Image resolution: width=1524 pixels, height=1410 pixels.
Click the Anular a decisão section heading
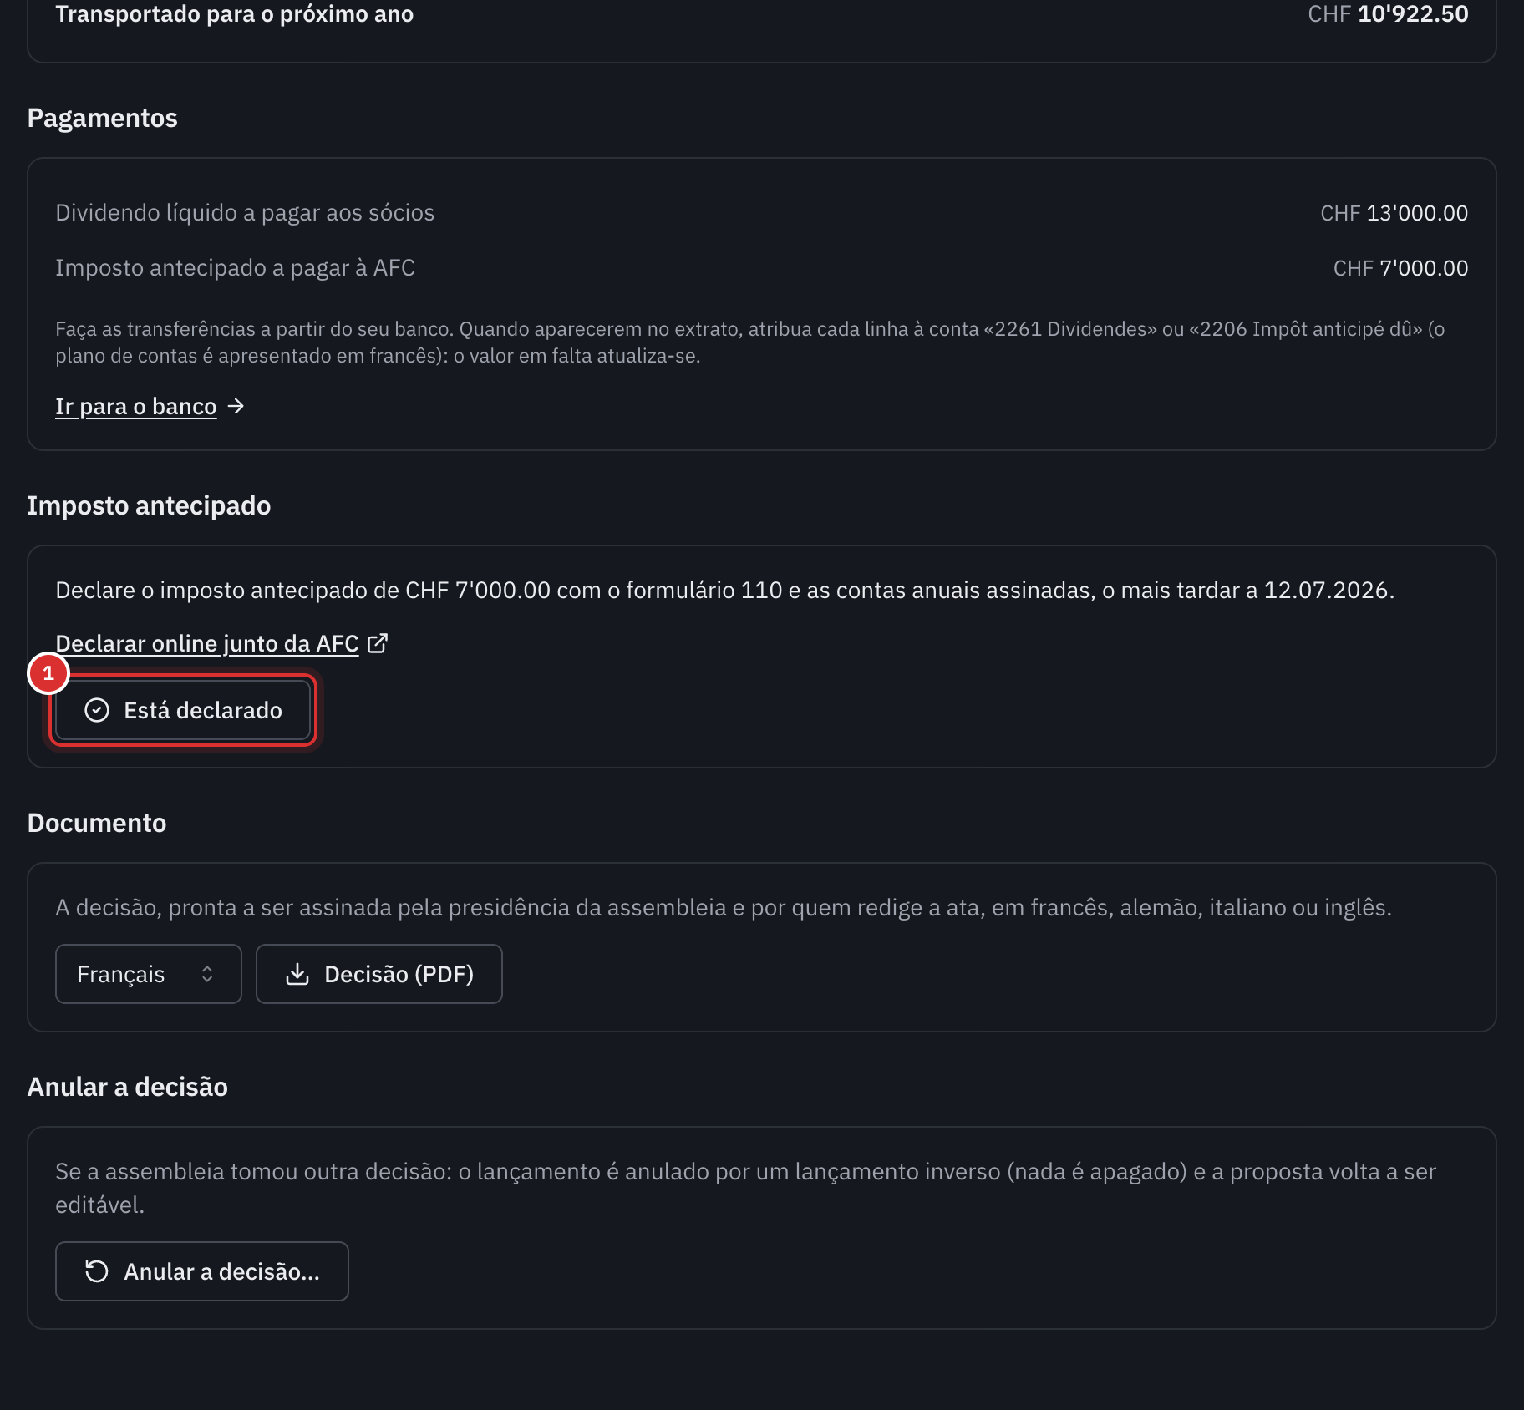(128, 1087)
